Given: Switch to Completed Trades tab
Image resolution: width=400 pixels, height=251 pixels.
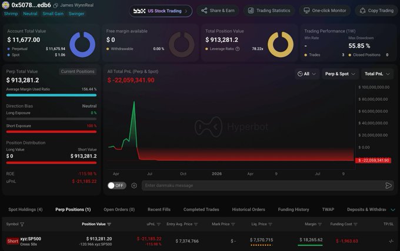Looking at the screenshot, I should 201,210.
